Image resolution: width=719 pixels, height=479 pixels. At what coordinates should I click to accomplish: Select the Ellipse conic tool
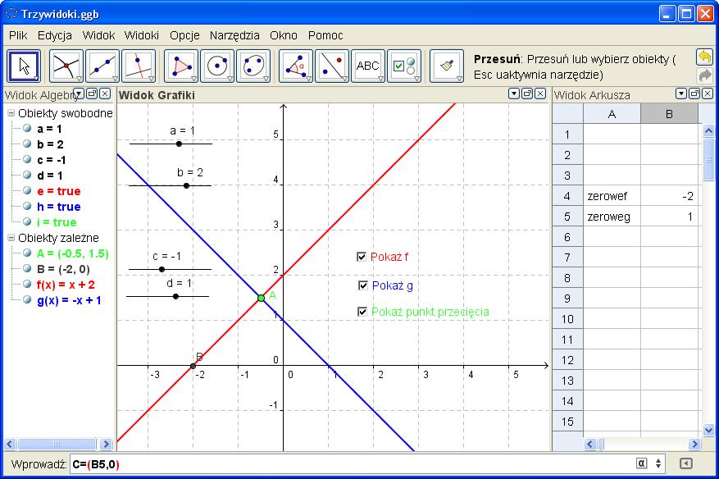click(253, 66)
